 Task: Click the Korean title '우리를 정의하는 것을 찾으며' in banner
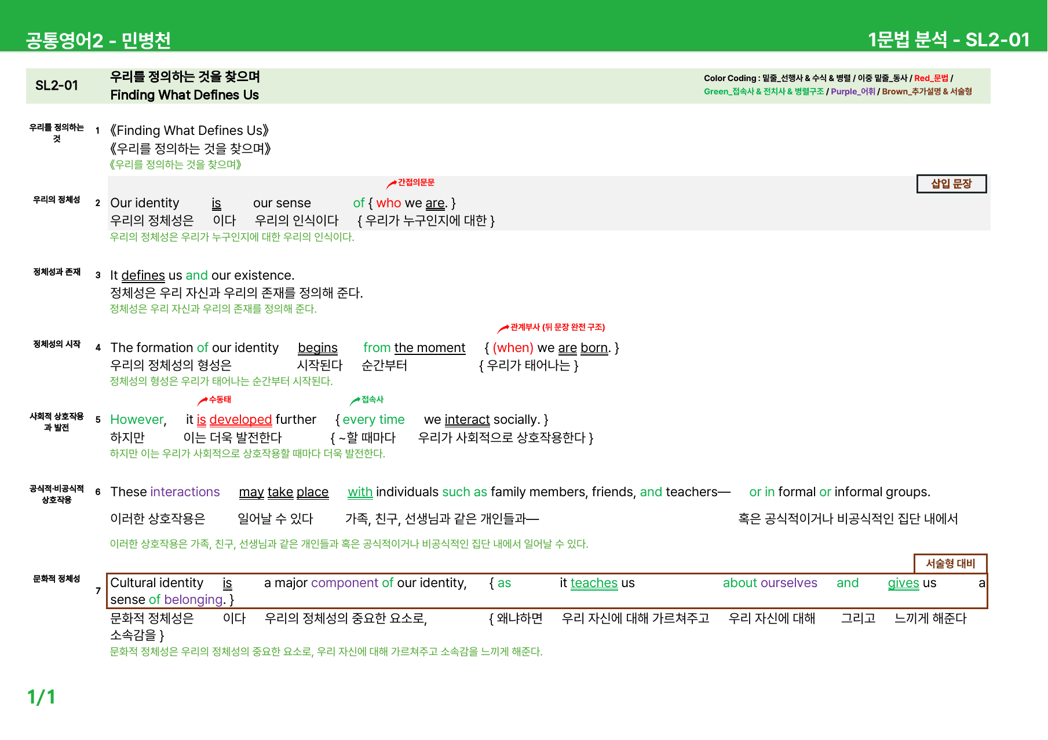click(x=185, y=76)
